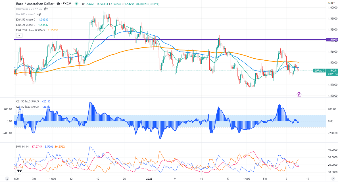This screenshot has width=338, height=183.
Task: Click the Z timezone button
Action: [x=7, y=179]
